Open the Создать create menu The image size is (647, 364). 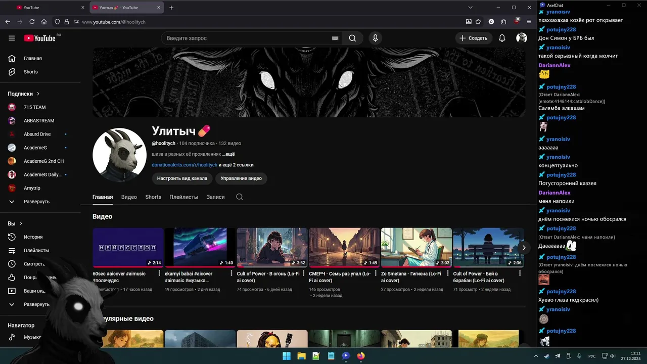[474, 38]
